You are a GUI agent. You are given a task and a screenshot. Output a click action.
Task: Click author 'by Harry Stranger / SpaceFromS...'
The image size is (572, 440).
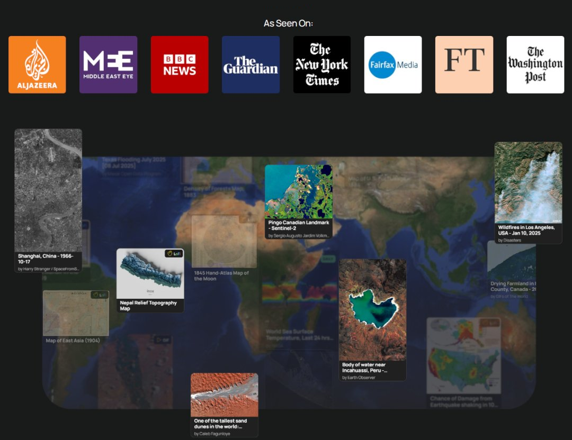[x=49, y=269]
